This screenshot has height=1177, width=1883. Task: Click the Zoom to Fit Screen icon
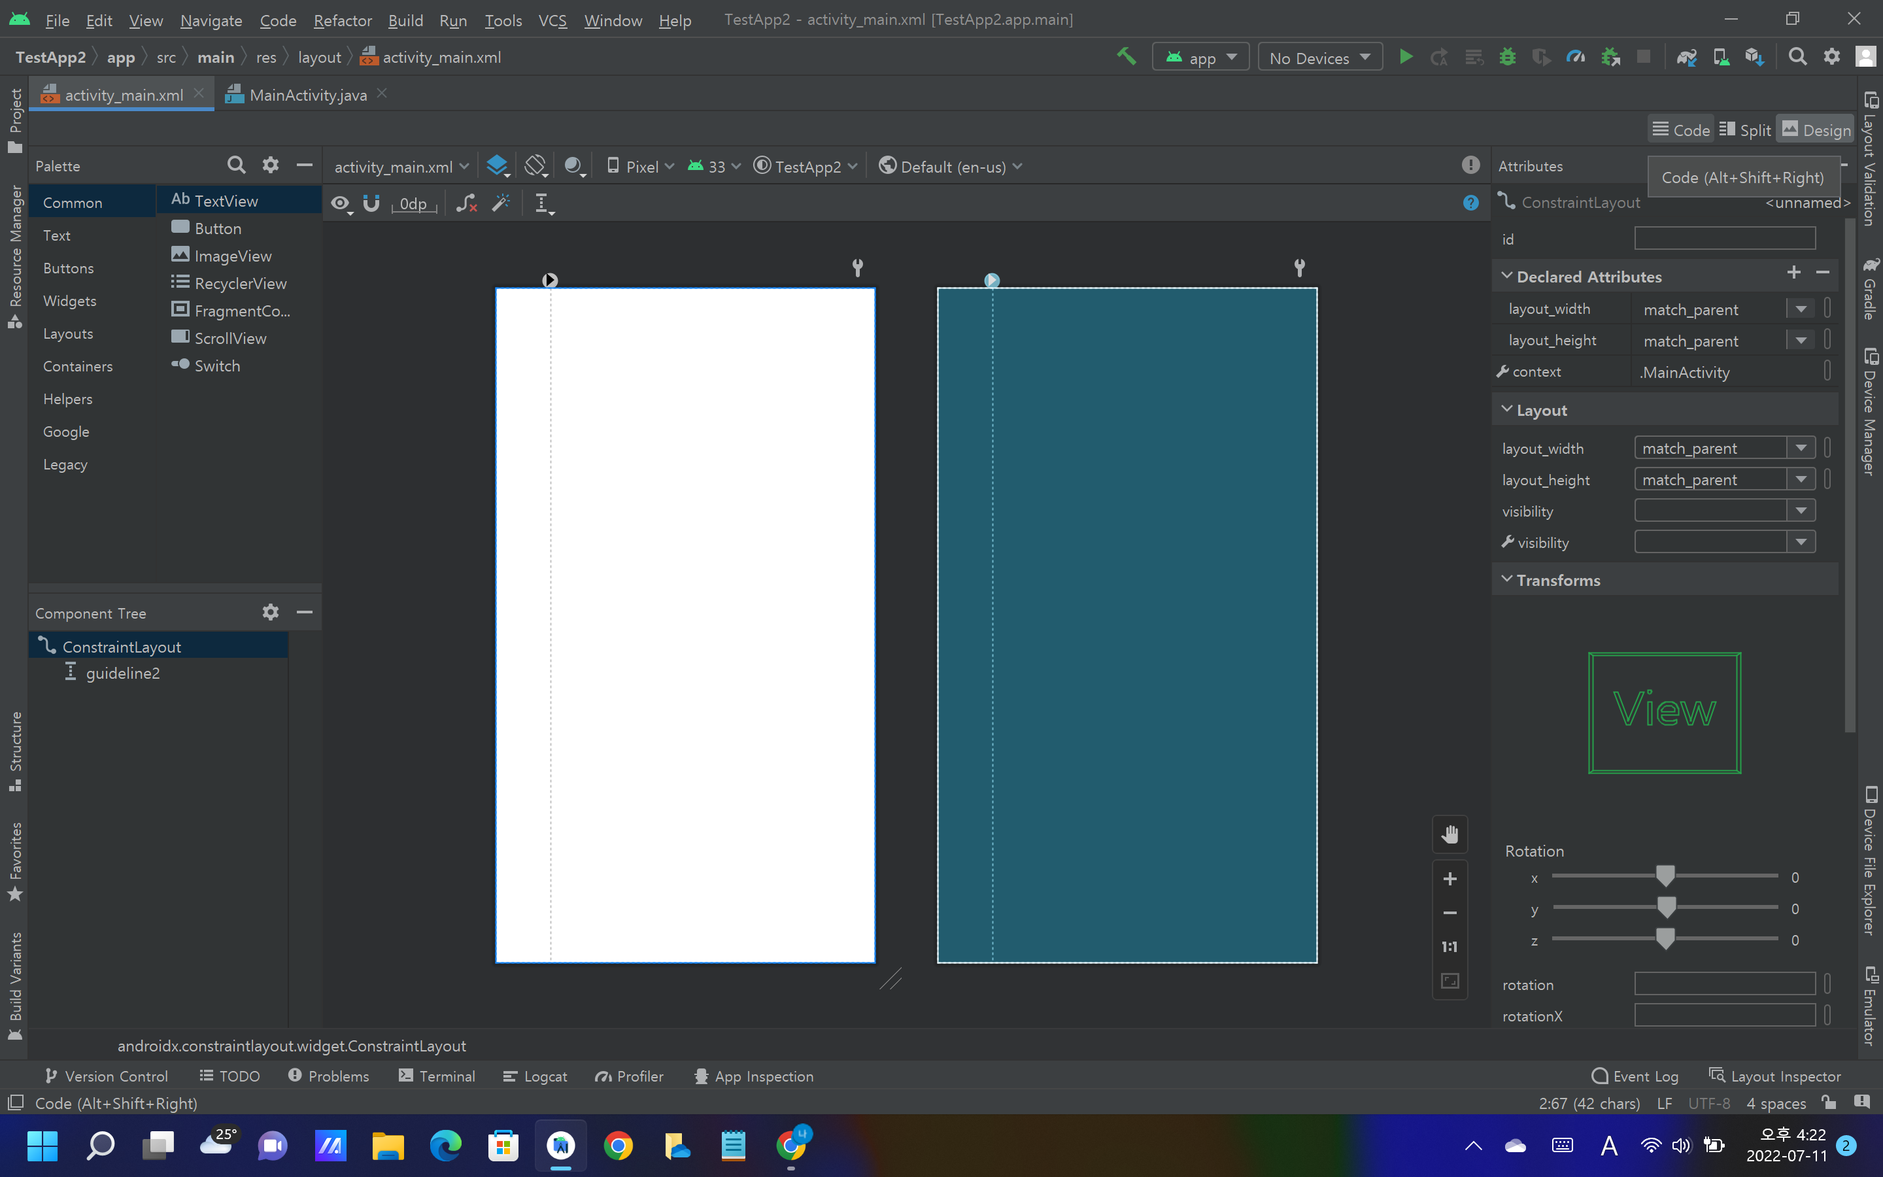click(x=1450, y=981)
